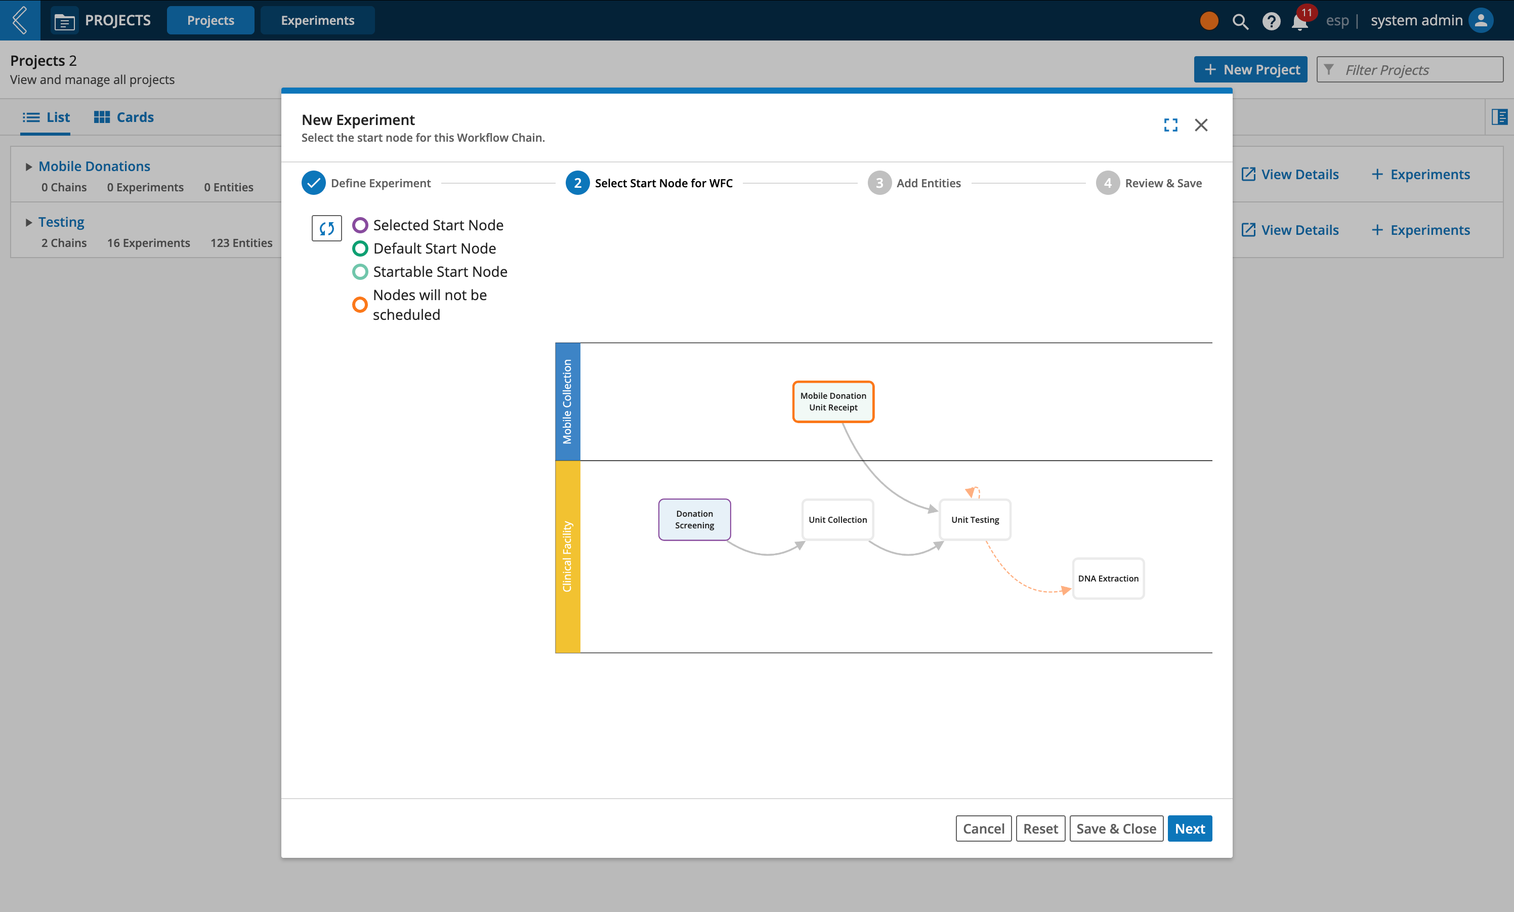Click the Define Experiment checkmark step
Image resolution: width=1514 pixels, height=912 pixels.
coord(313,183)
